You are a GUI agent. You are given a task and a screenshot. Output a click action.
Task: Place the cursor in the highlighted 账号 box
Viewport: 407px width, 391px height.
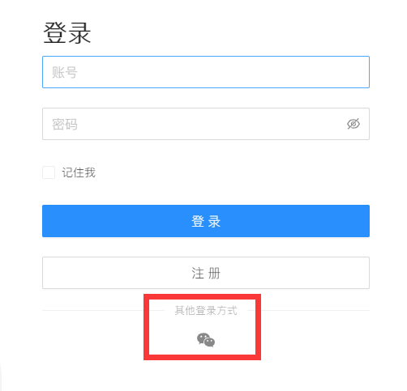pos(206,72)
